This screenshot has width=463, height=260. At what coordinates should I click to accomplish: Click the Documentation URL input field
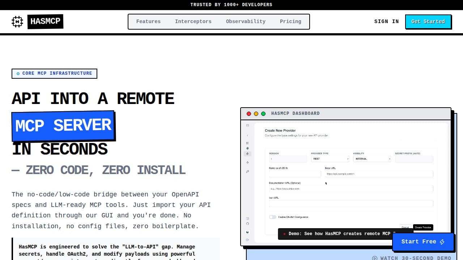click(x=351, y=188)
